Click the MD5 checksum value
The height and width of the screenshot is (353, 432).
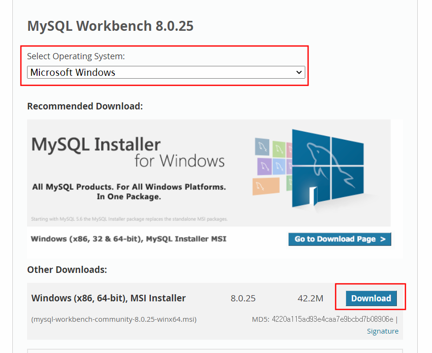[332, 319]
